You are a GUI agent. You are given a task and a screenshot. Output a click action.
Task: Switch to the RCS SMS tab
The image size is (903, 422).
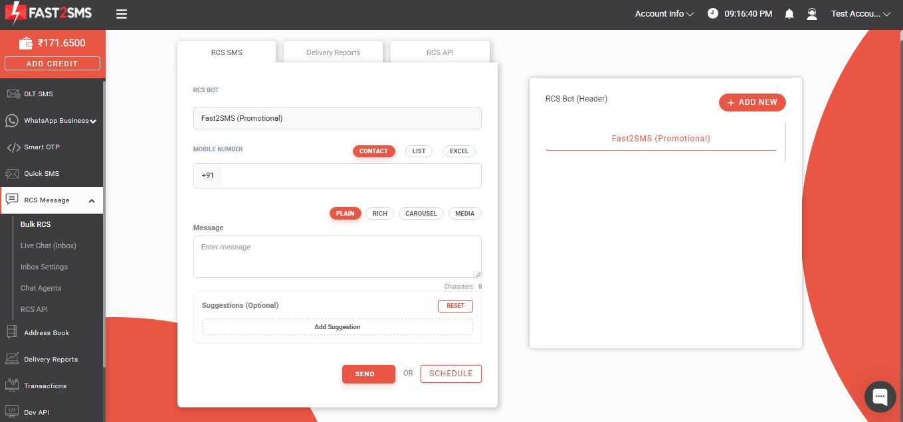tap(227, 52)
